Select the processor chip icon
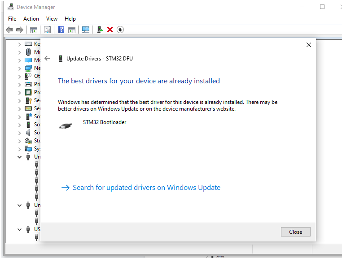This screenshot has height=258, width=342. coord(28,92)
